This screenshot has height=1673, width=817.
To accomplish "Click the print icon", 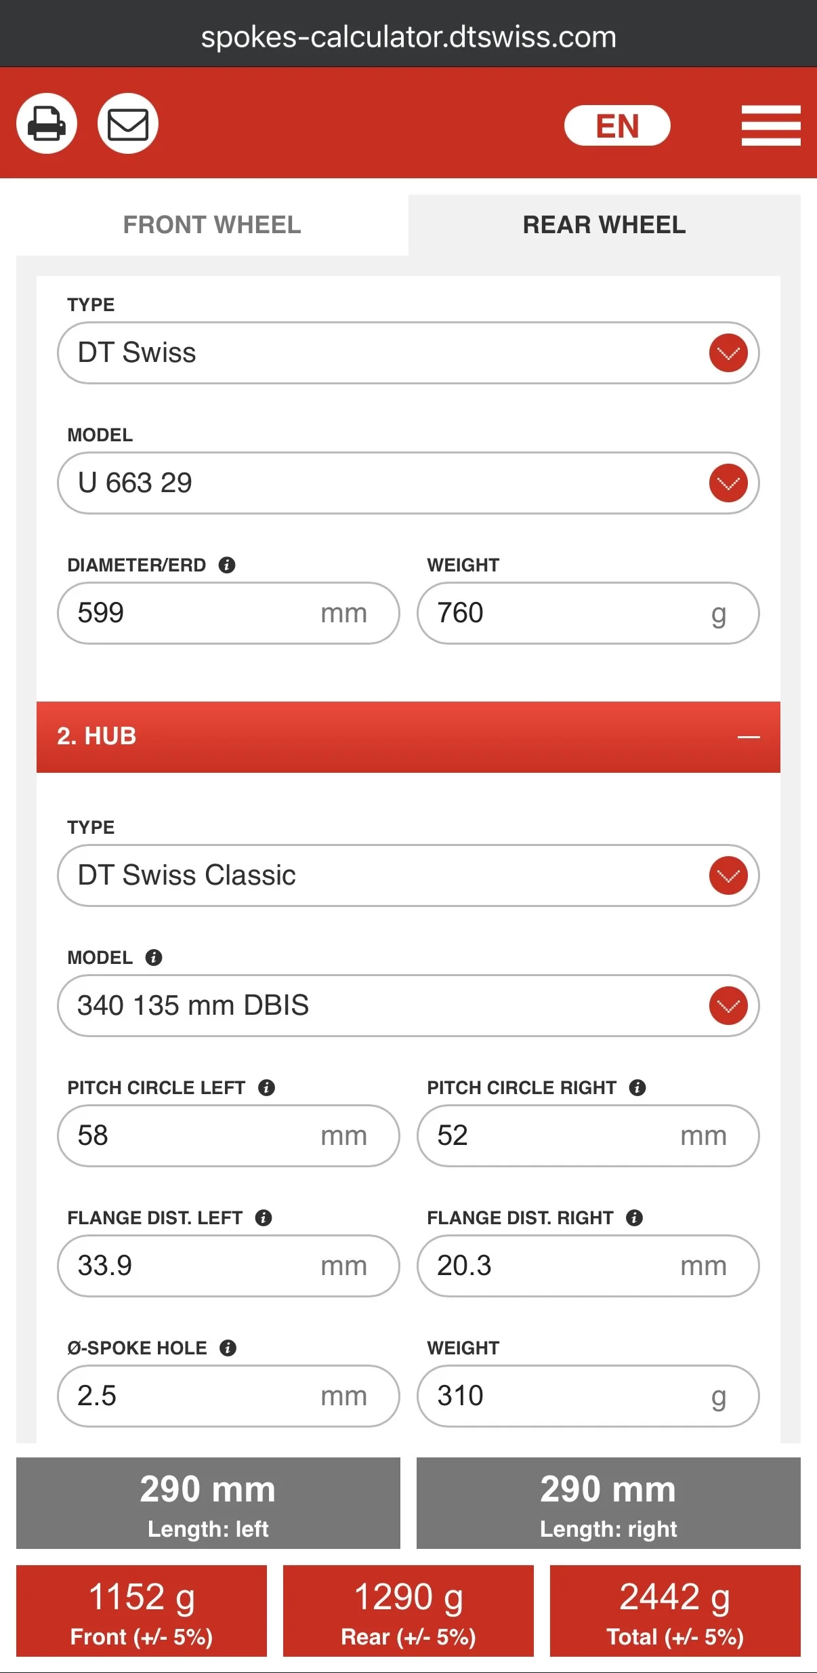I will (47, 123).
